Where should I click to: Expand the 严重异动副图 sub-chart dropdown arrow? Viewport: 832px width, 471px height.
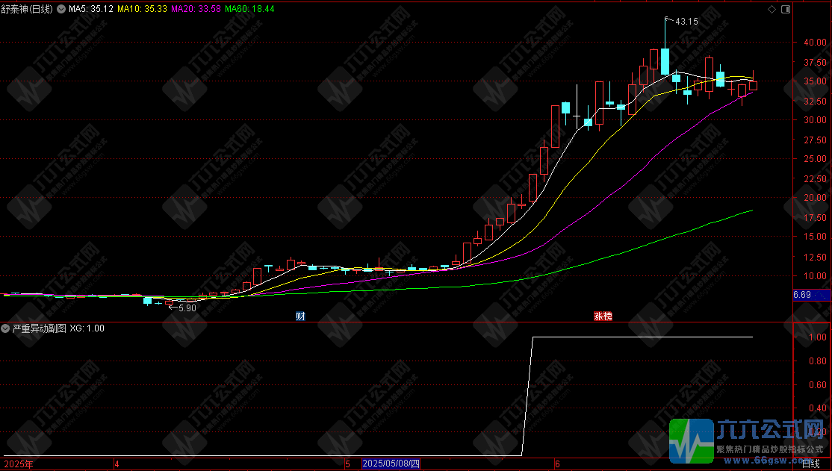click(6, 328)
